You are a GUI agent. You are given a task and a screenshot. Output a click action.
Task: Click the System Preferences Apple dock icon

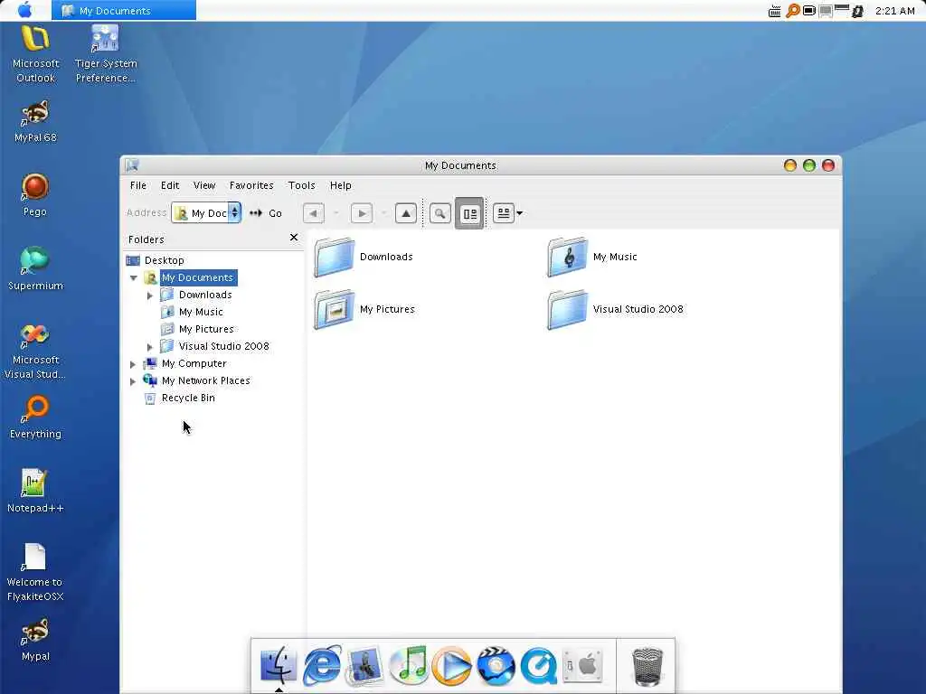point(582,665)
